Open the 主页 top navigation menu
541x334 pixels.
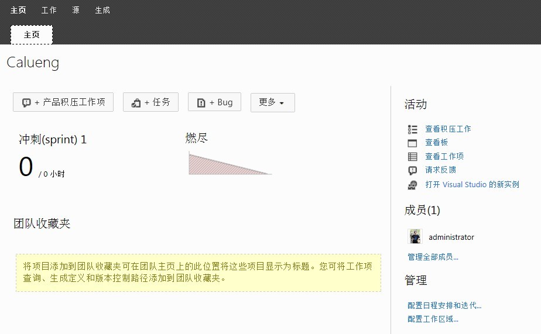(18, 11)
